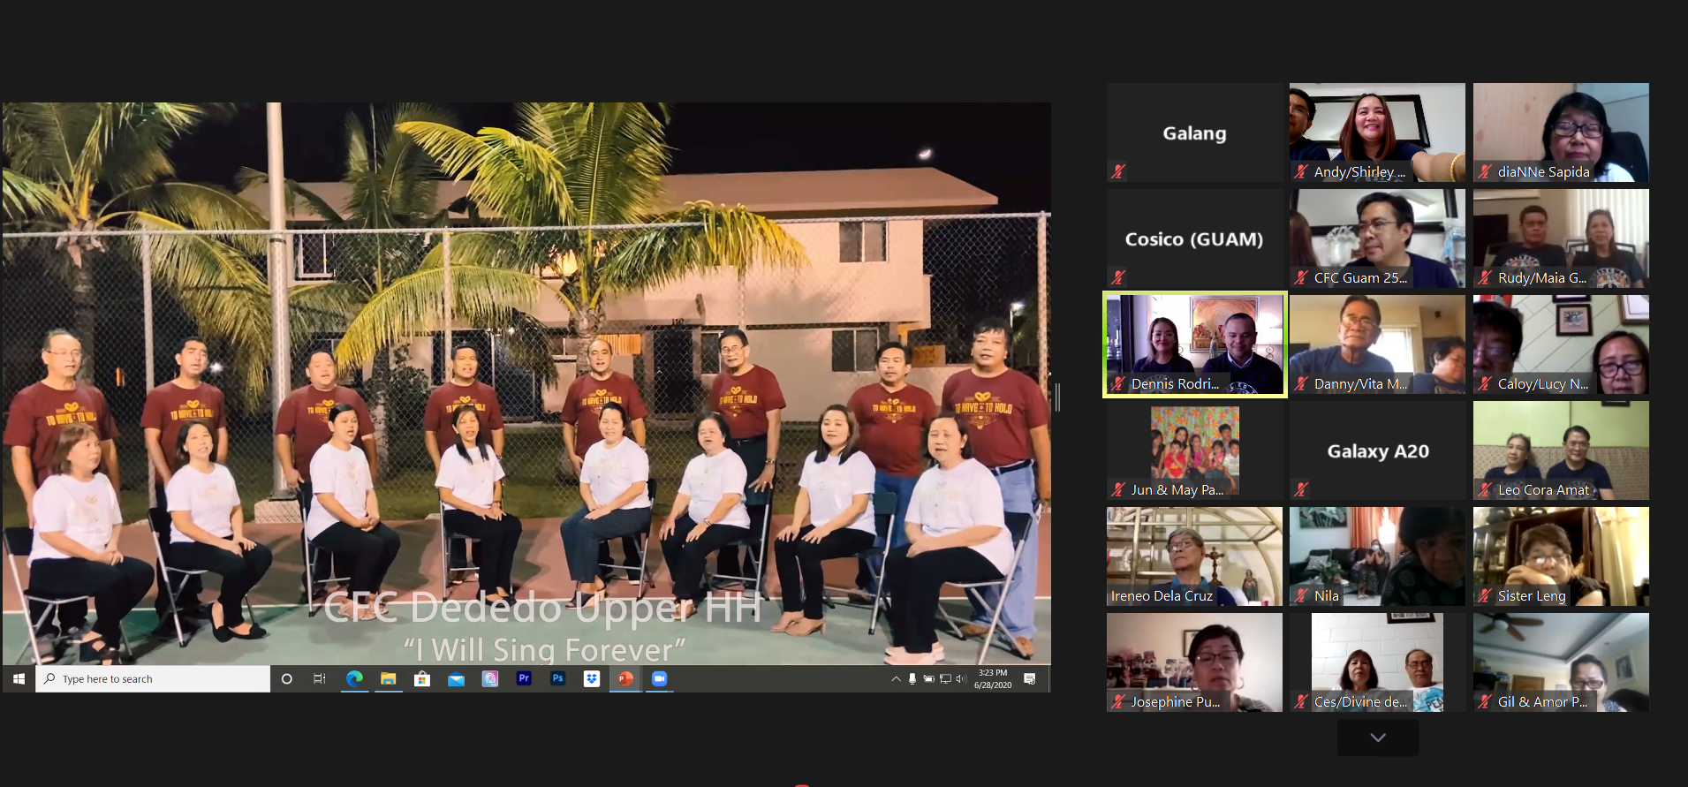
Task: Open Task View icon on taskbar
Action: coord(320,678)
